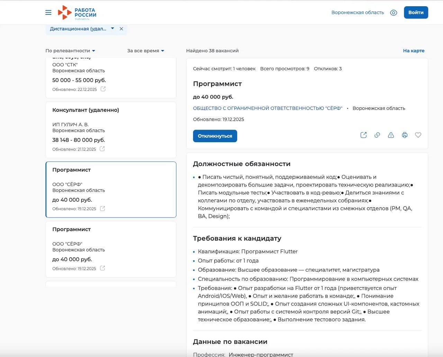Print the vacancy
Viewport: 443px width, 357px height.
pyautogui.click(x=405, y=135)
